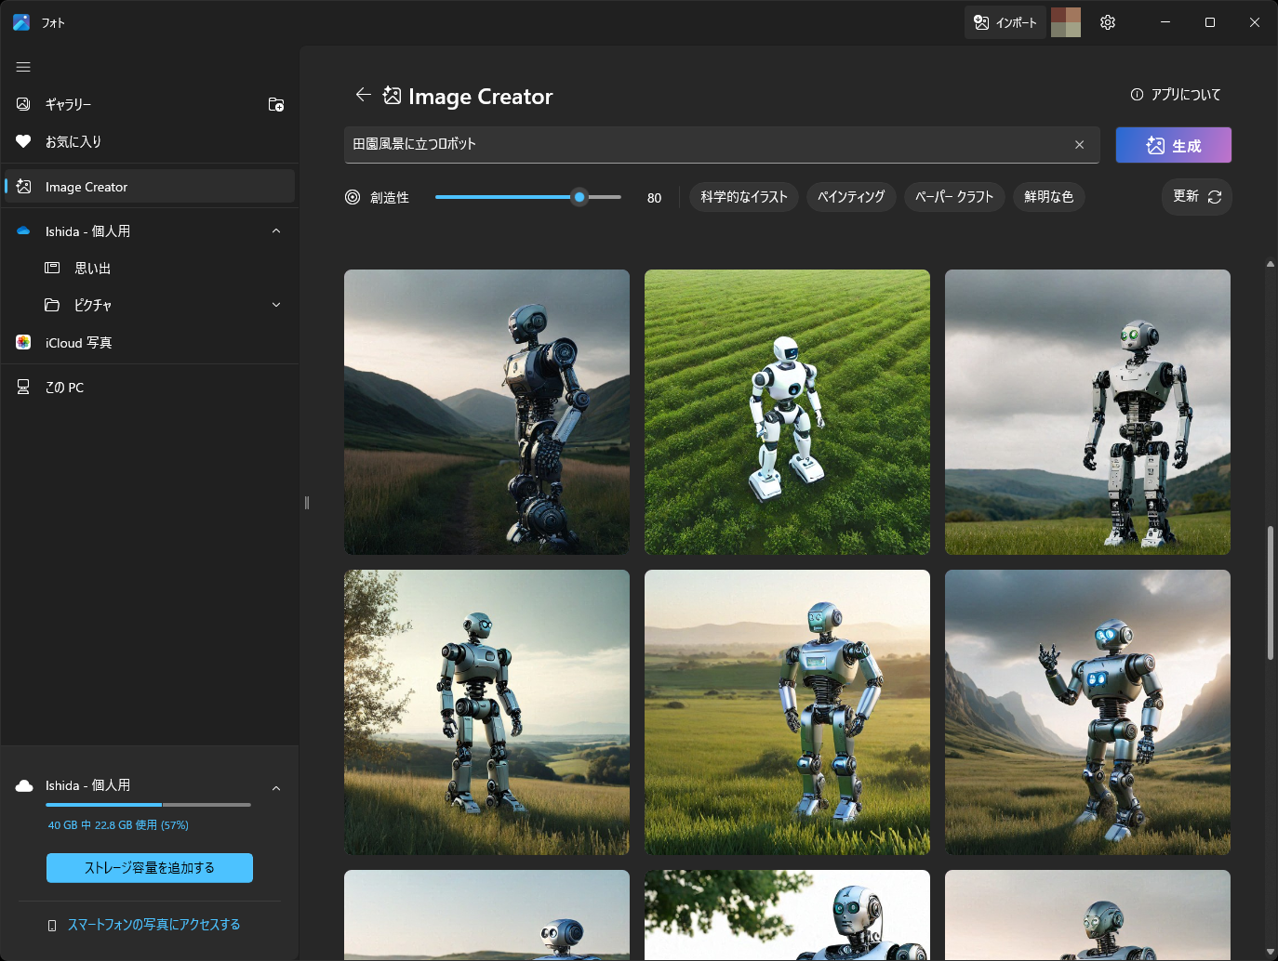Viewport: 1278px width, 961px height.
Task: Select the 科学的なイラスト style chip
Action: pos(742,196)
